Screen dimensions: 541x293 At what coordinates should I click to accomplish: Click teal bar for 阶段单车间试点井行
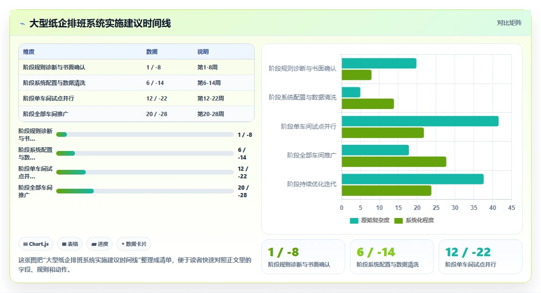420,121
